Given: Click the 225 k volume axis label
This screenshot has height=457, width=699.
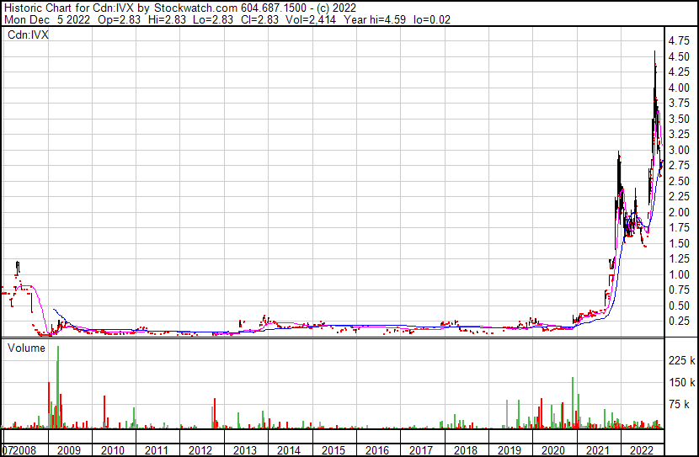Looking at the screenshot, I should pos(680,360).
